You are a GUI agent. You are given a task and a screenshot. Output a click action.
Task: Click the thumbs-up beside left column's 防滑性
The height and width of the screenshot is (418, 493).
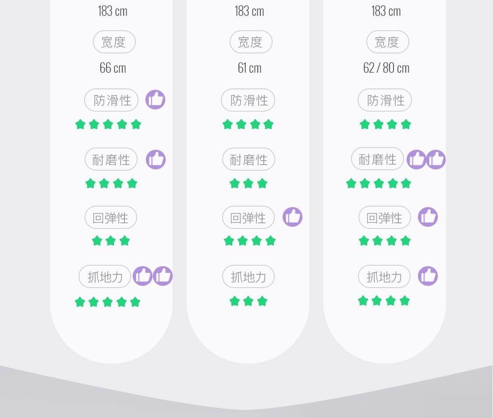pyautogui.click(x=155, y=100)
